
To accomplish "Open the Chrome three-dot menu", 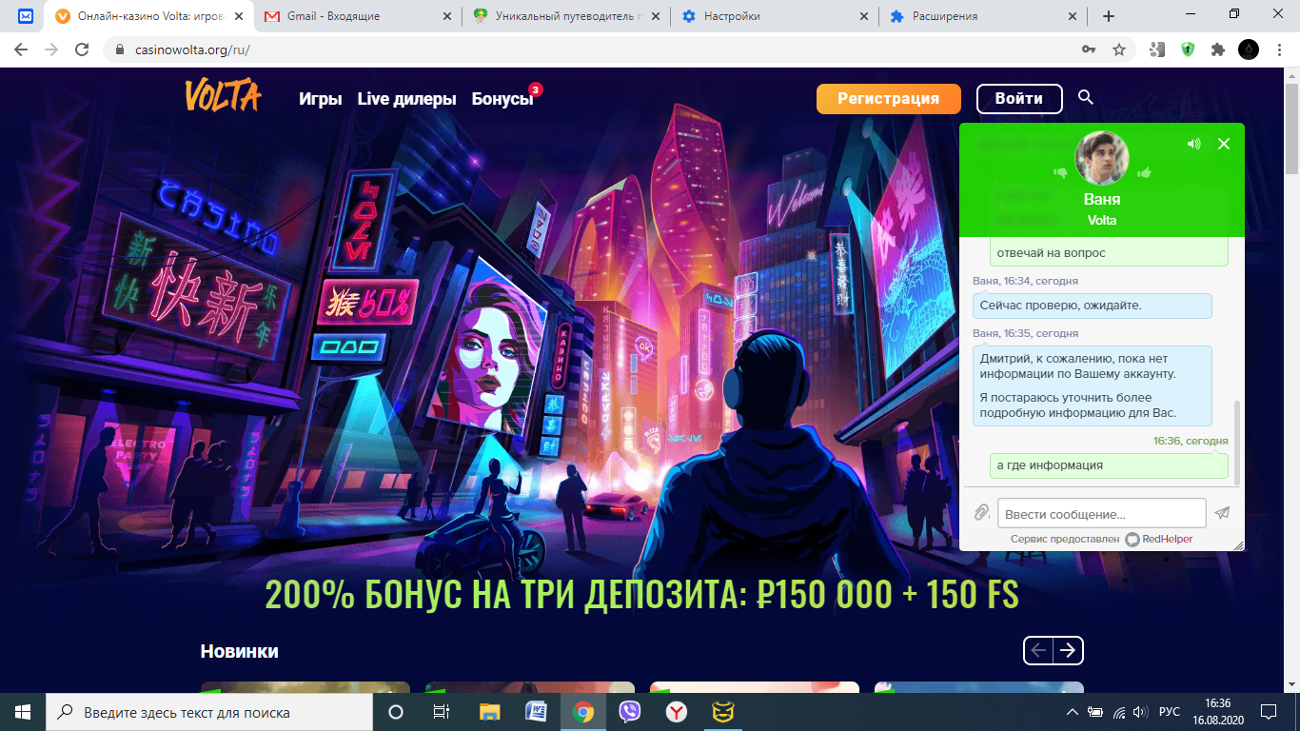I will click(1280, 49).
